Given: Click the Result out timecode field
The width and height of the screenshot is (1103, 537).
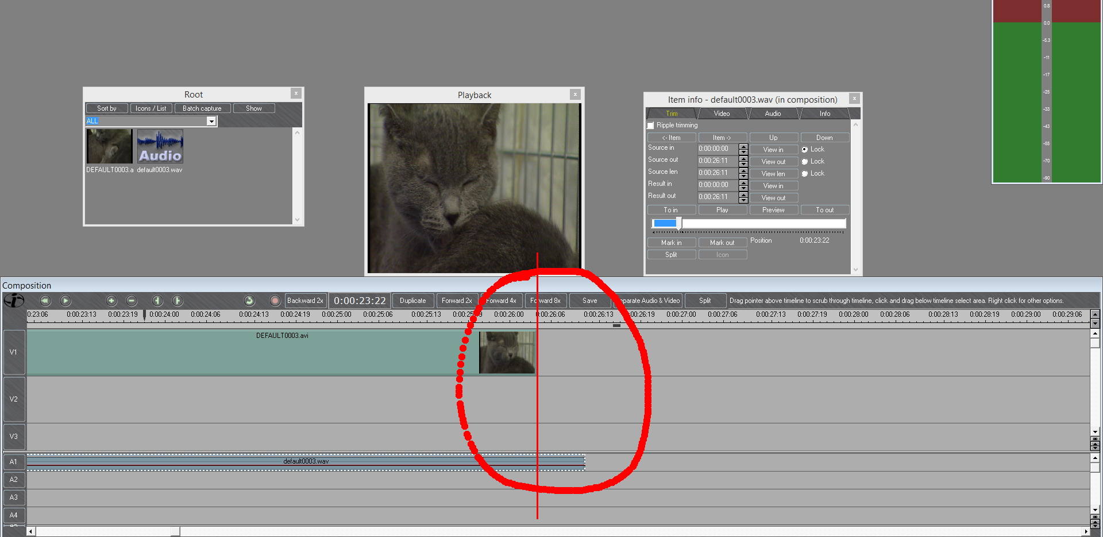Looking at the screenshot, I should [718, 197].
